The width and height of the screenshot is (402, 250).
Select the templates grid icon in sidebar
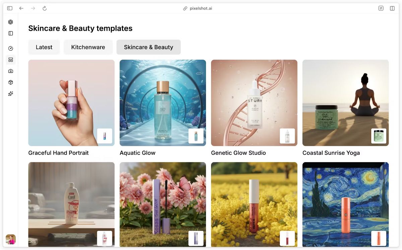point(10,60)
